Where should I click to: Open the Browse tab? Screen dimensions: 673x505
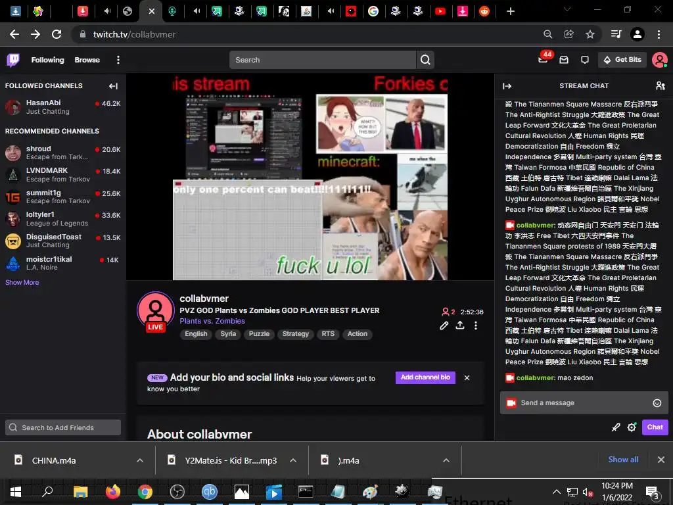pos(87,60)
